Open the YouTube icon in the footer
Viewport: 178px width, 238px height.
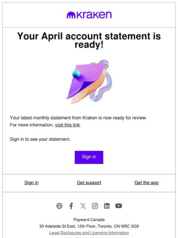(119, 206)
